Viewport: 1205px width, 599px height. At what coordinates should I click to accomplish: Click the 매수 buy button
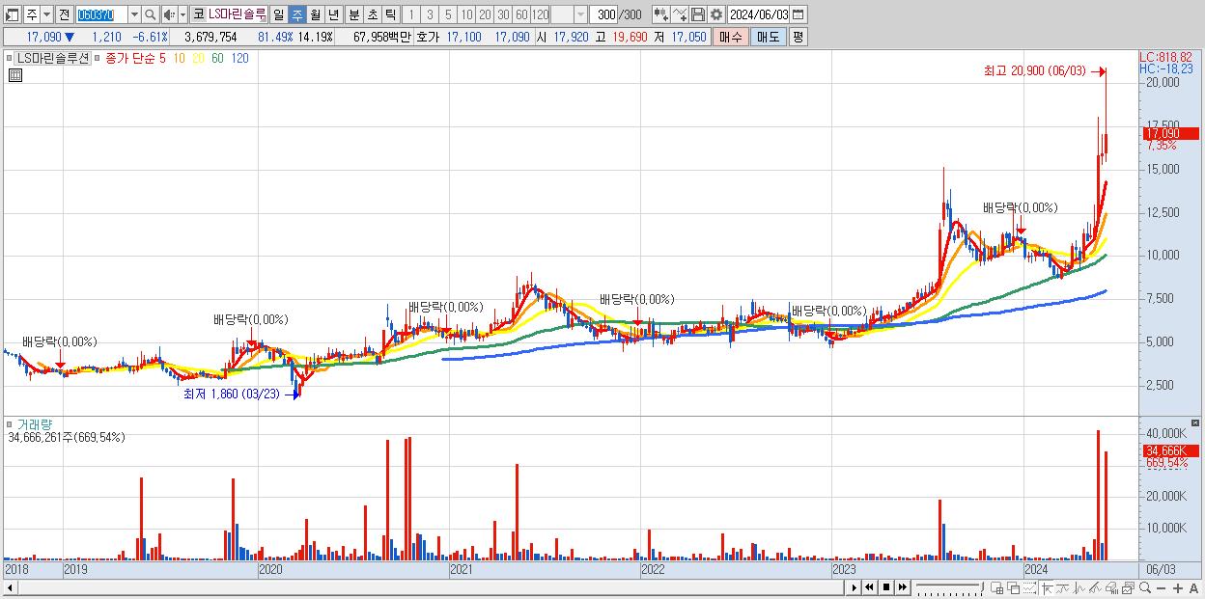(731, 37)
